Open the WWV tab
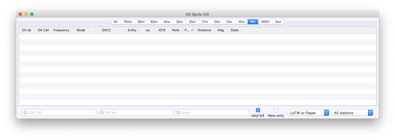395x140 pixels. click(265, 22)
